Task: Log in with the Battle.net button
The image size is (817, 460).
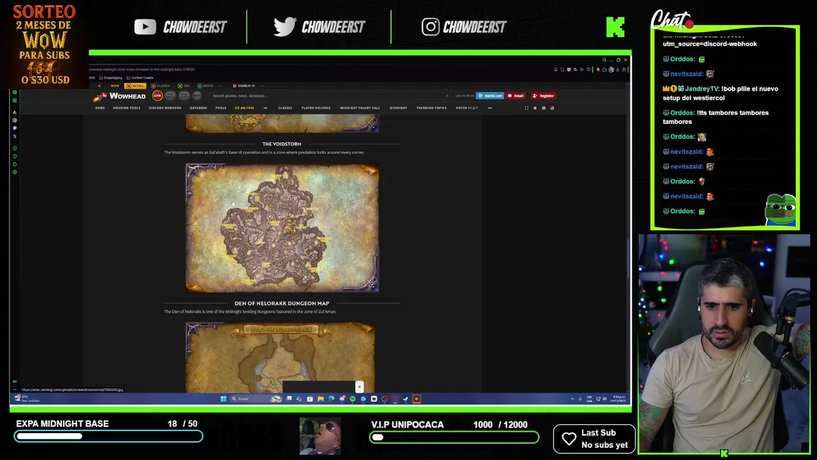Action: [x=490, y=96]
